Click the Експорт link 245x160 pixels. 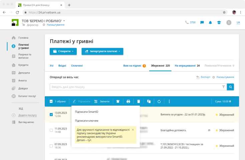click(203, 77)
